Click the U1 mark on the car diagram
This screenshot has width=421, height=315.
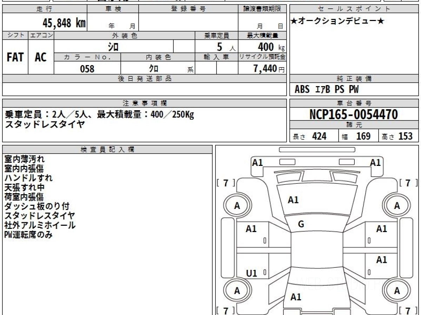tap(252, 274)
